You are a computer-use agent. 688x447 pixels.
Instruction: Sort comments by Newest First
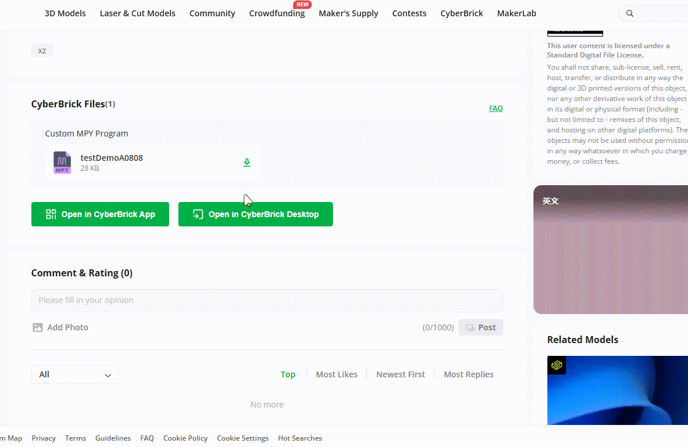click(x=400, y=374)
